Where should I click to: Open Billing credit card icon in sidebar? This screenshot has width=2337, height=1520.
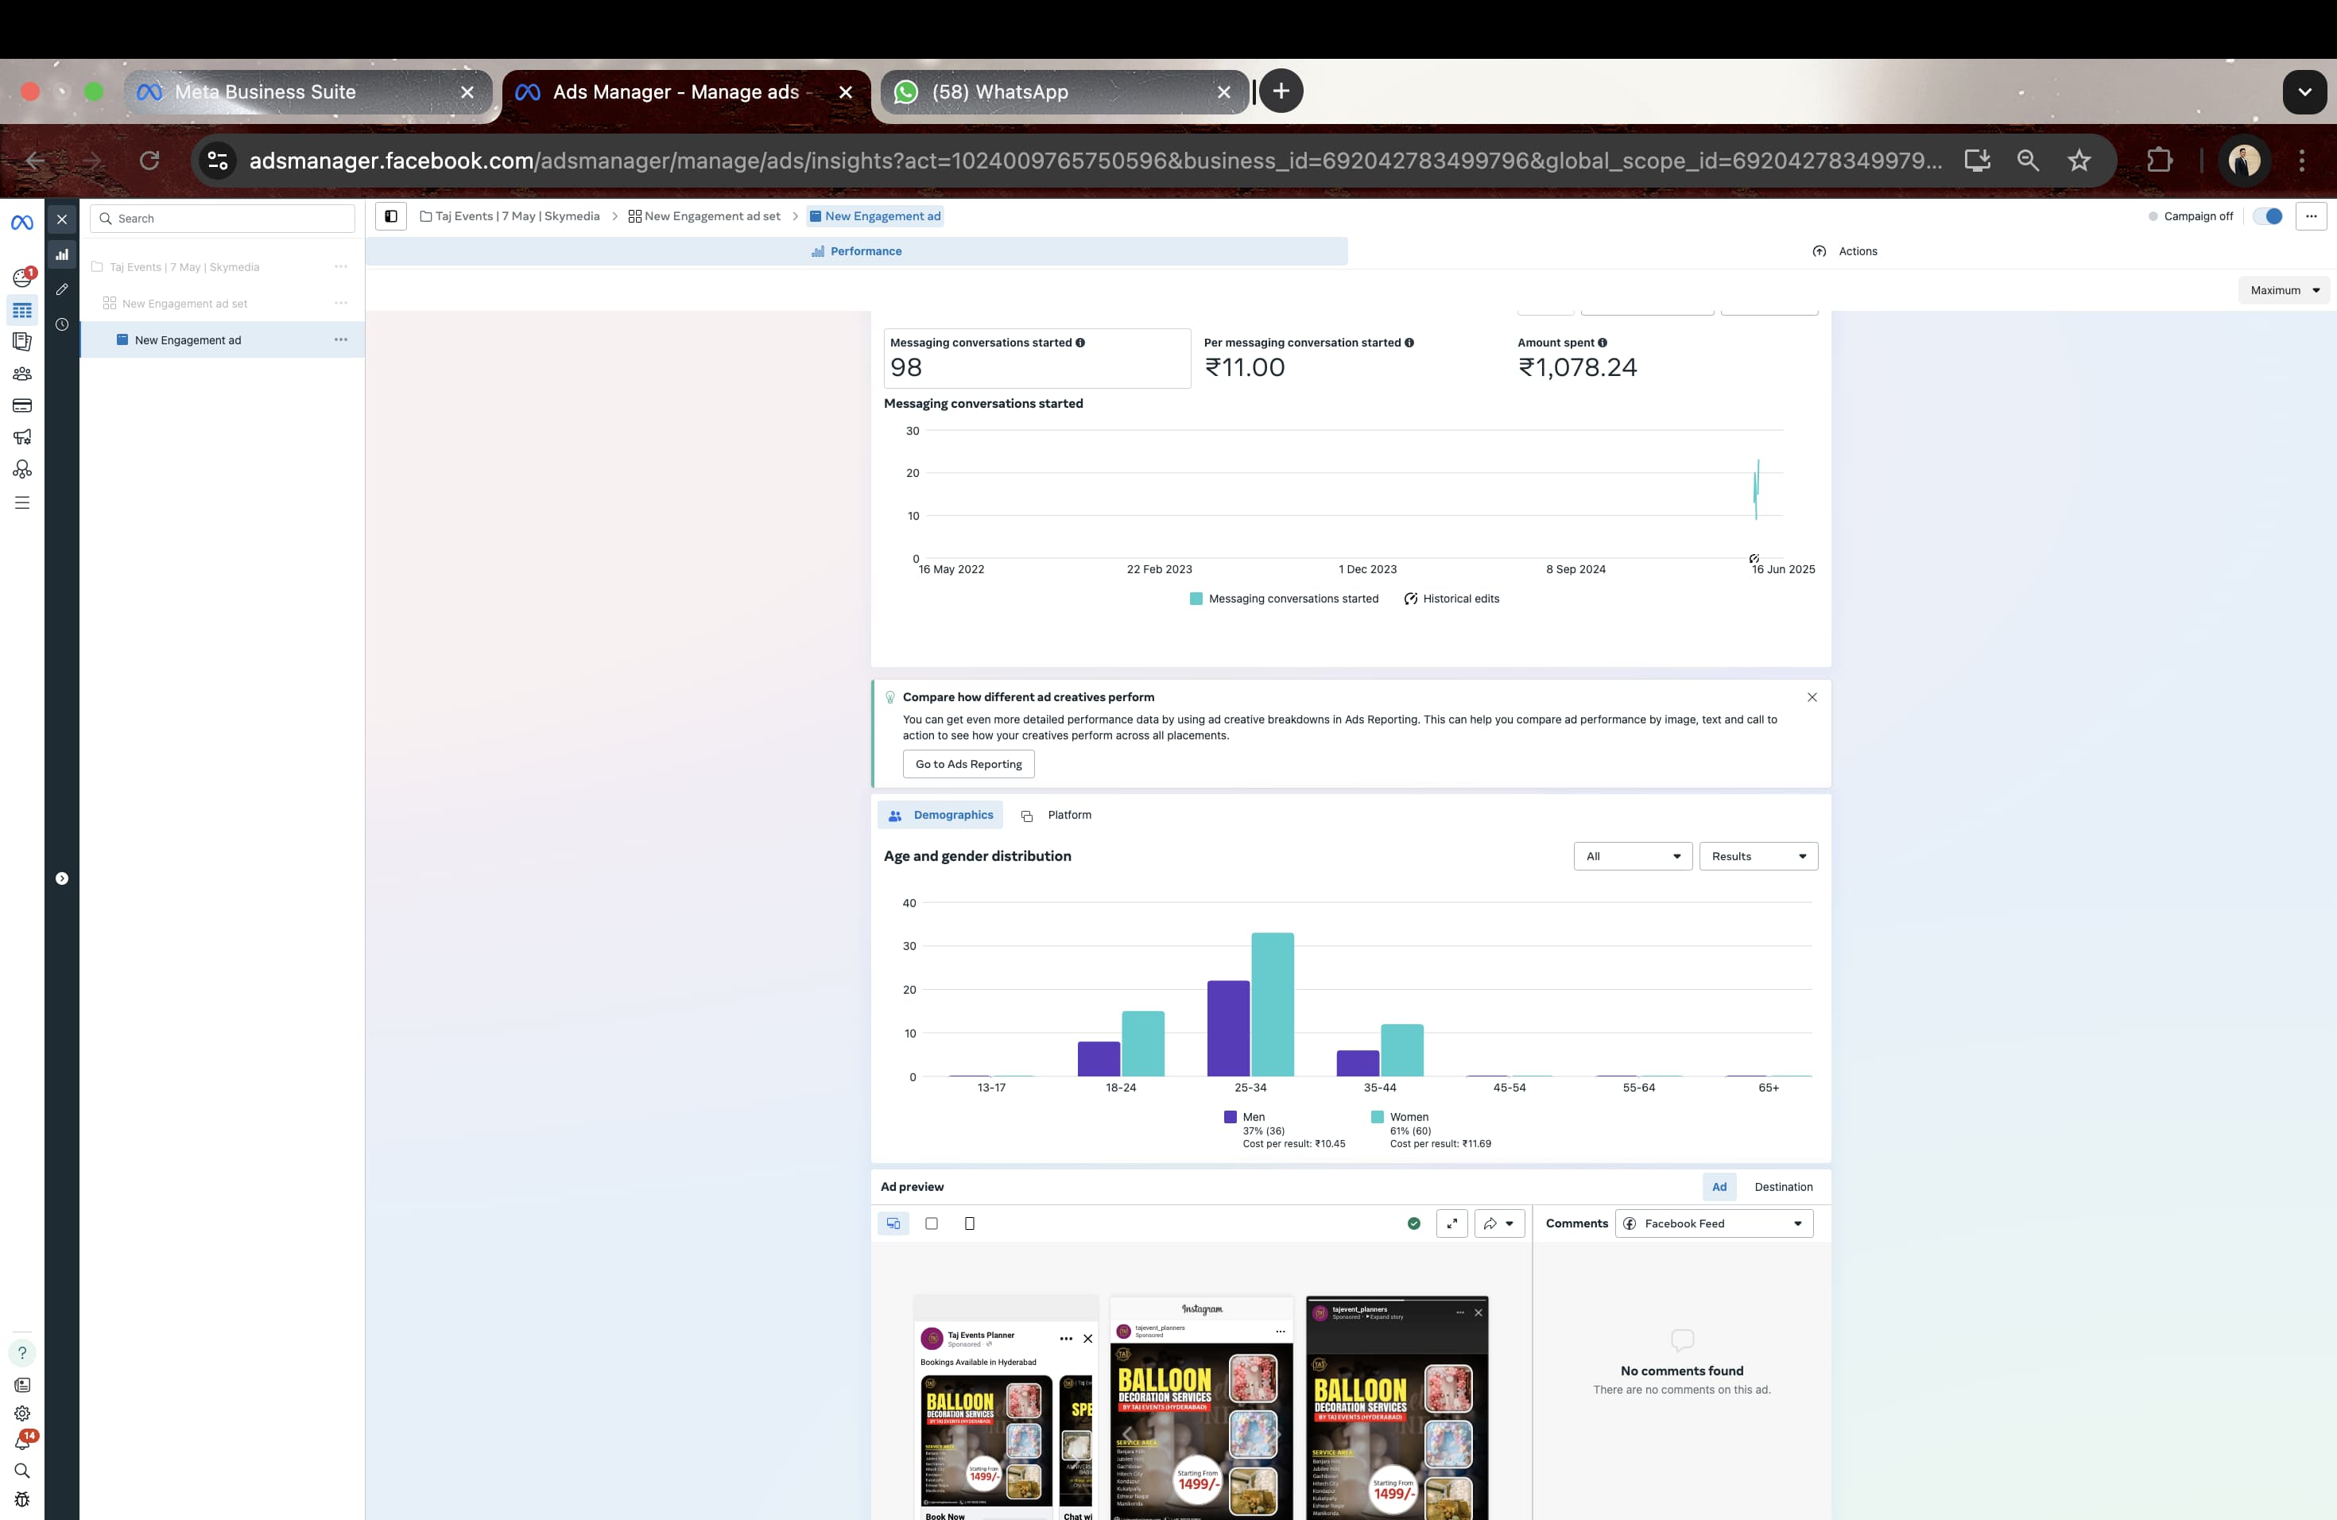point(21,405)
